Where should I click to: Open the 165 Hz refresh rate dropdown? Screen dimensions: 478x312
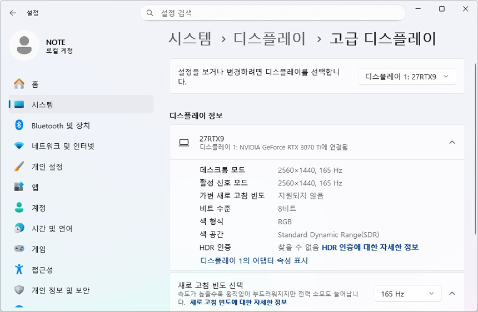point(407,294)
